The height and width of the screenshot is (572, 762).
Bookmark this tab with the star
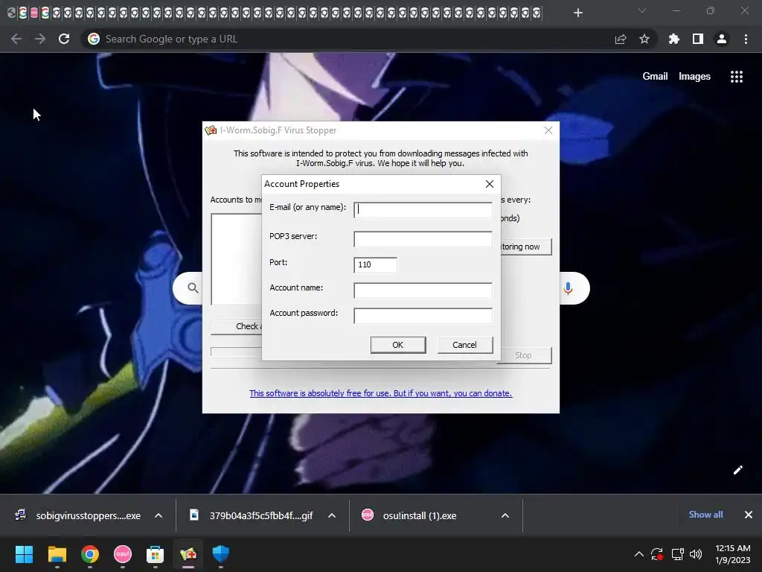coord(644,39)
